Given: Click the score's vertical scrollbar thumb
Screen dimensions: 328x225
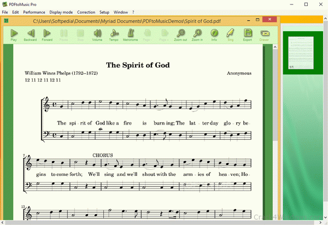Looking at the screenshot, I should 275,96.
